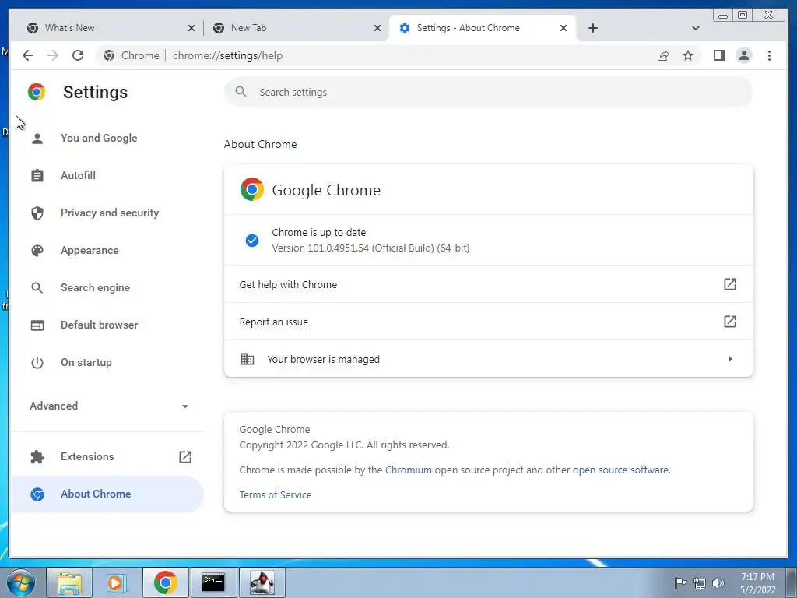Image resolution: width=797 pixels, height=598 pixels.
Task: Open the Terms of Service link
Action: (276, 494)
